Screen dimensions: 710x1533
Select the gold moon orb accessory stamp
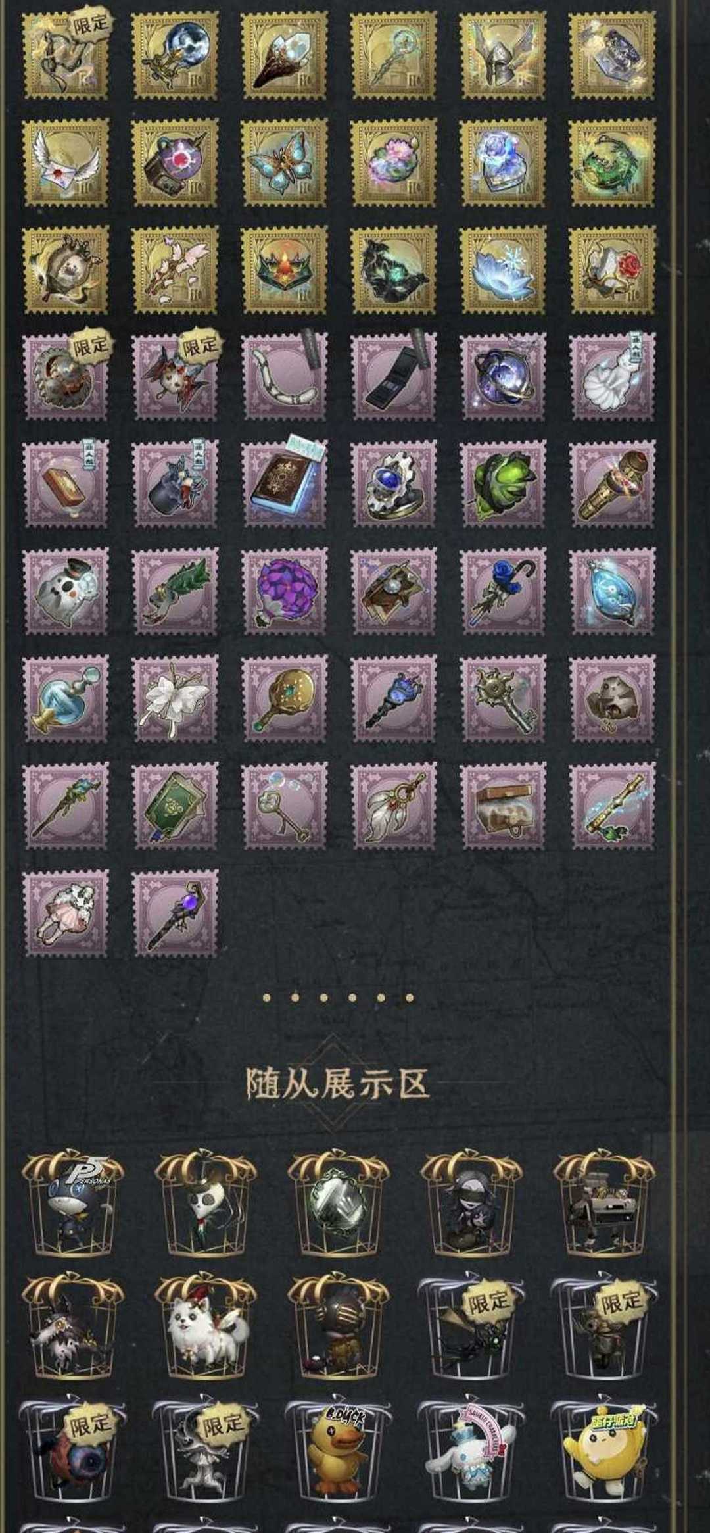point(176,56)
